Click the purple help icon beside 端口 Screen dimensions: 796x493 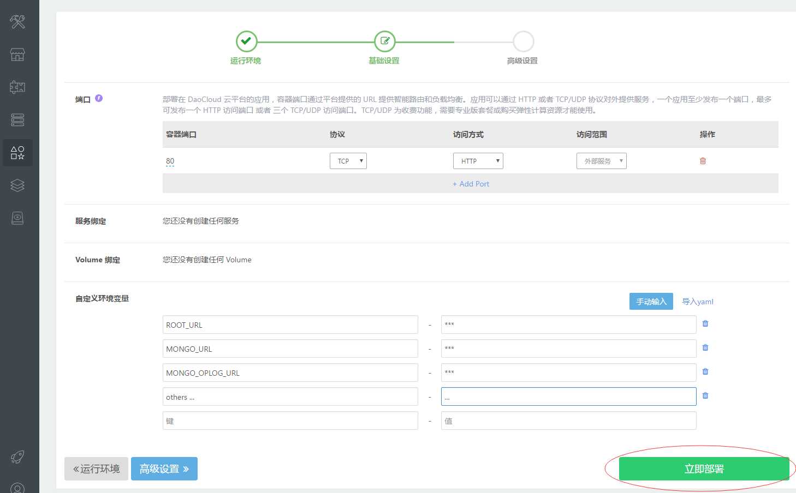coord(99,98)
